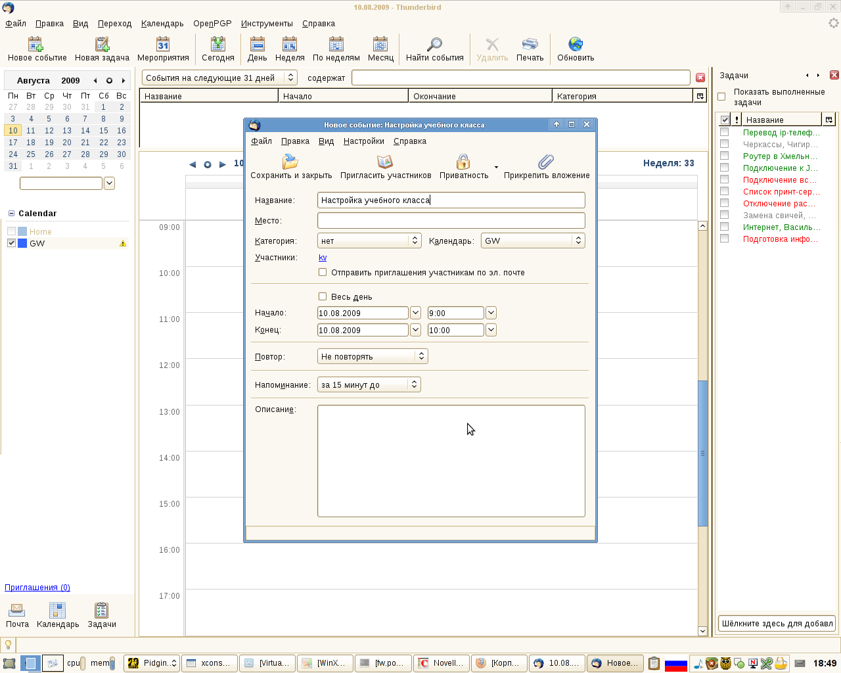Click the paperclip Attach File icon

(546, 162)
